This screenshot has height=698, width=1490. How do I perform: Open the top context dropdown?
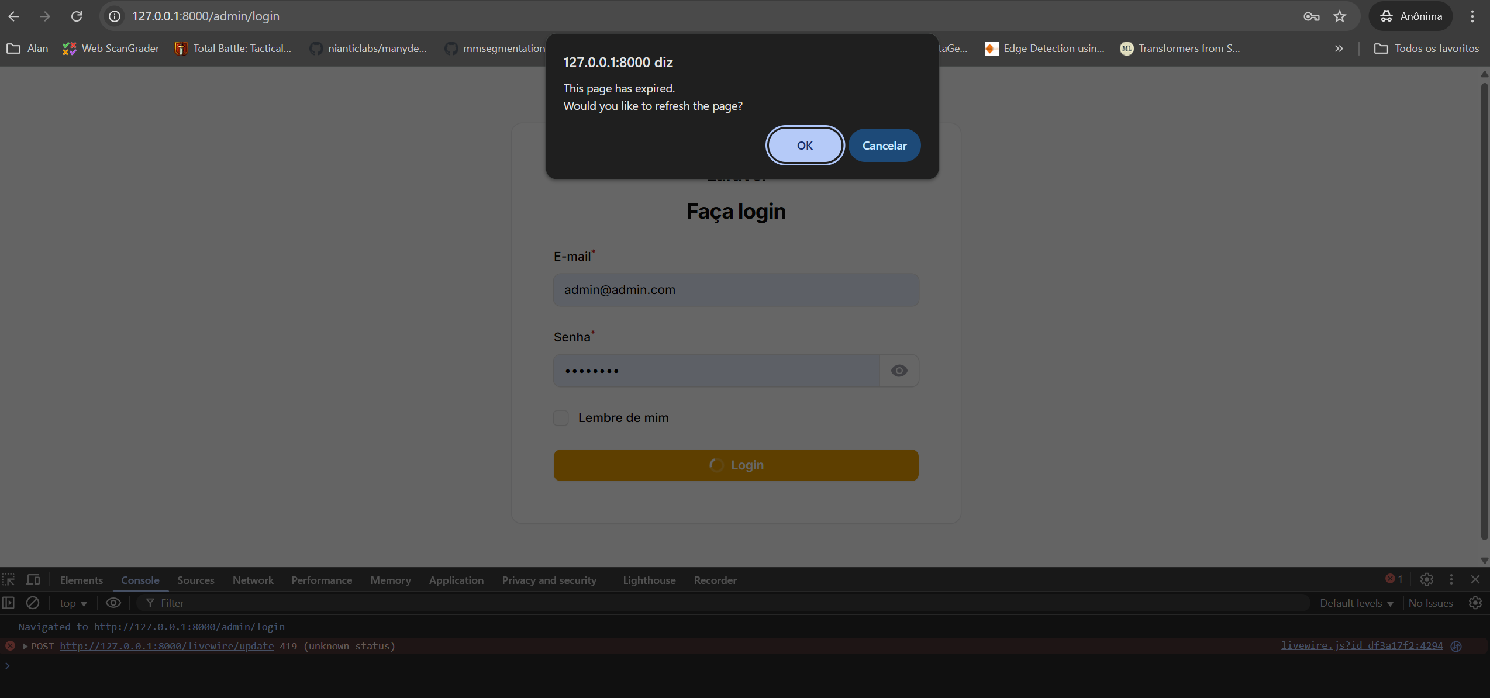[x=73, y=603]
